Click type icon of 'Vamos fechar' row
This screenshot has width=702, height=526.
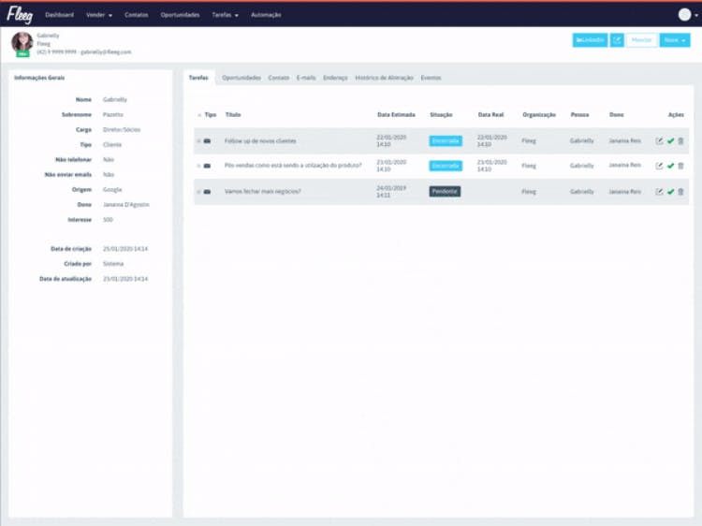(x=207, y=192)
